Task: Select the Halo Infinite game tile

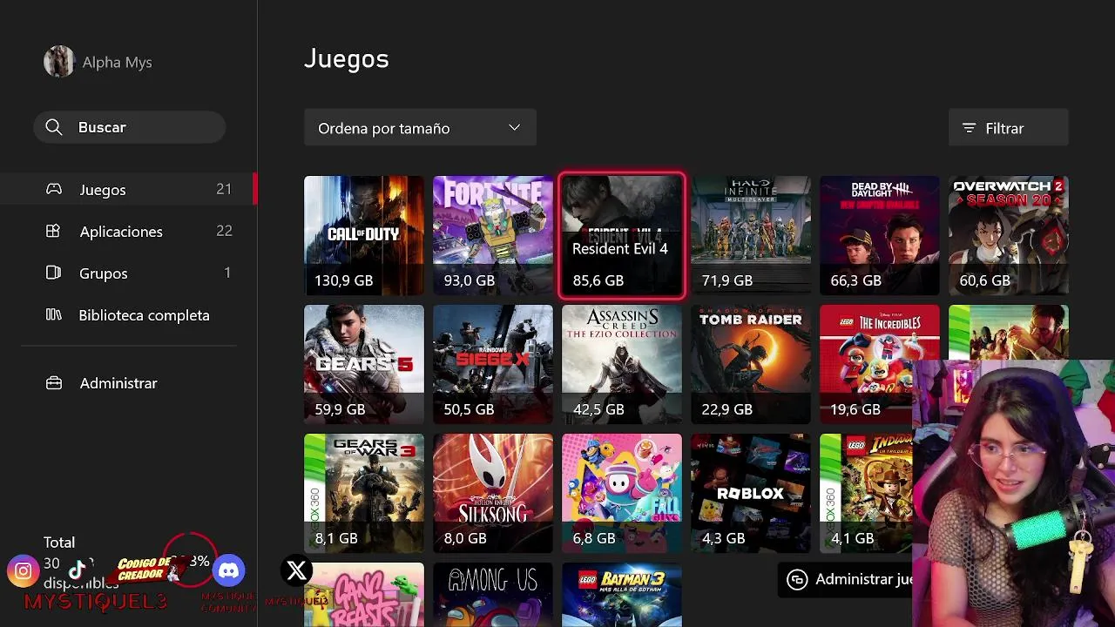Action: tap(751, 235)
